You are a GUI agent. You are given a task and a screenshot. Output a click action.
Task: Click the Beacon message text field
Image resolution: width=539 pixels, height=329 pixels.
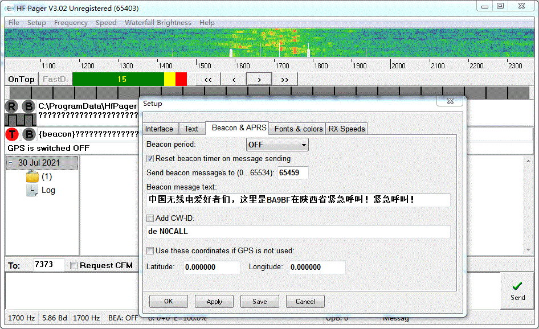point(299,200)
